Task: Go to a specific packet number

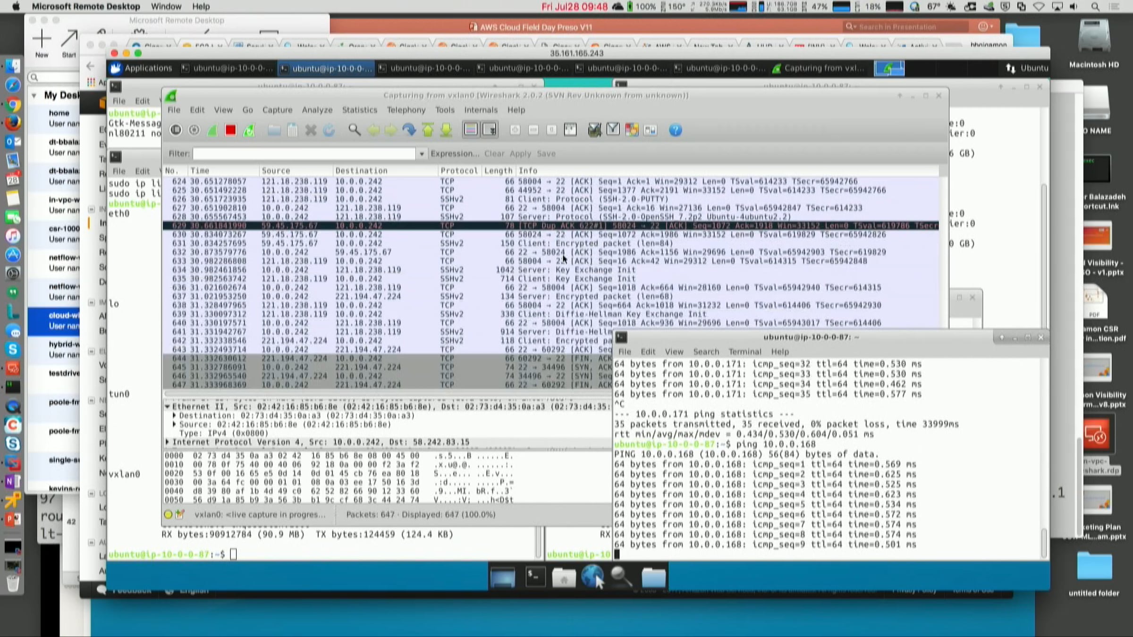Action: [x=409, y=130]
